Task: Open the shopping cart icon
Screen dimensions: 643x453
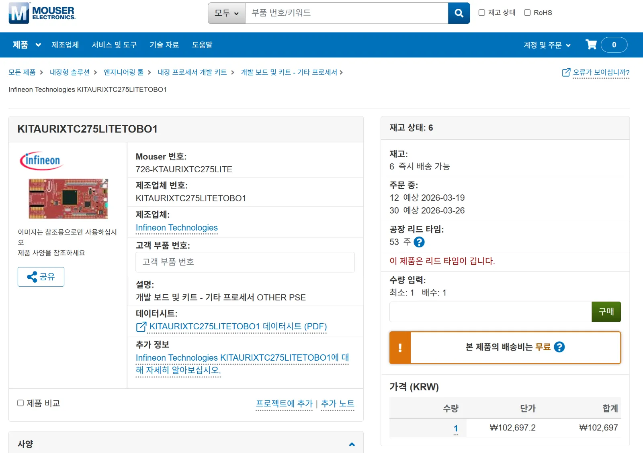Action: point(591,45)
